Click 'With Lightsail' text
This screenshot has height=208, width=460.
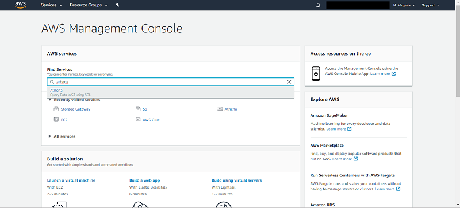pyautogui.click(x=224, y=187)
